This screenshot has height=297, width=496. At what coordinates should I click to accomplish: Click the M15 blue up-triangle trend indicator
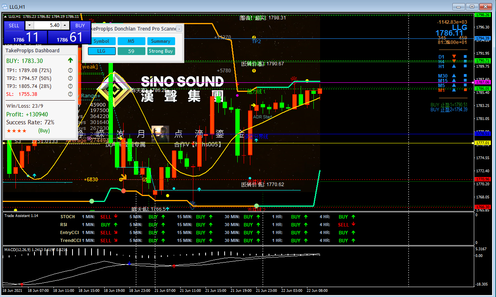click(x=454, y=80)
